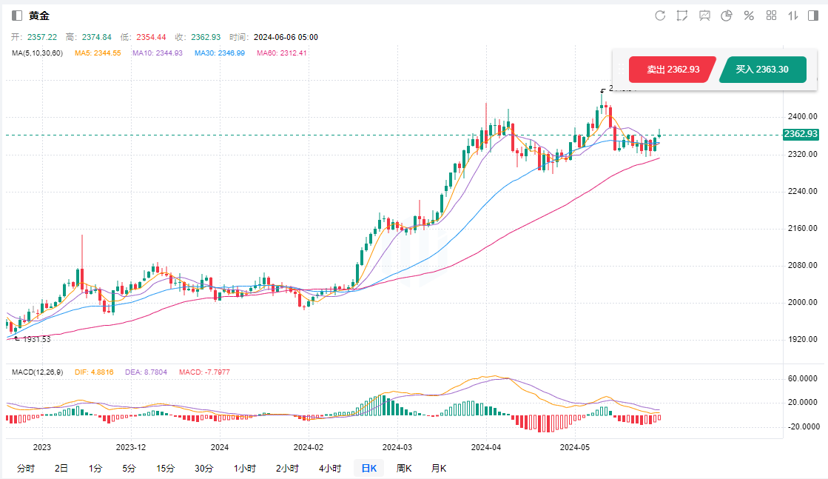828x479 pixels.
Task: Click the refresh chart icon
Action: pos(660,16)
